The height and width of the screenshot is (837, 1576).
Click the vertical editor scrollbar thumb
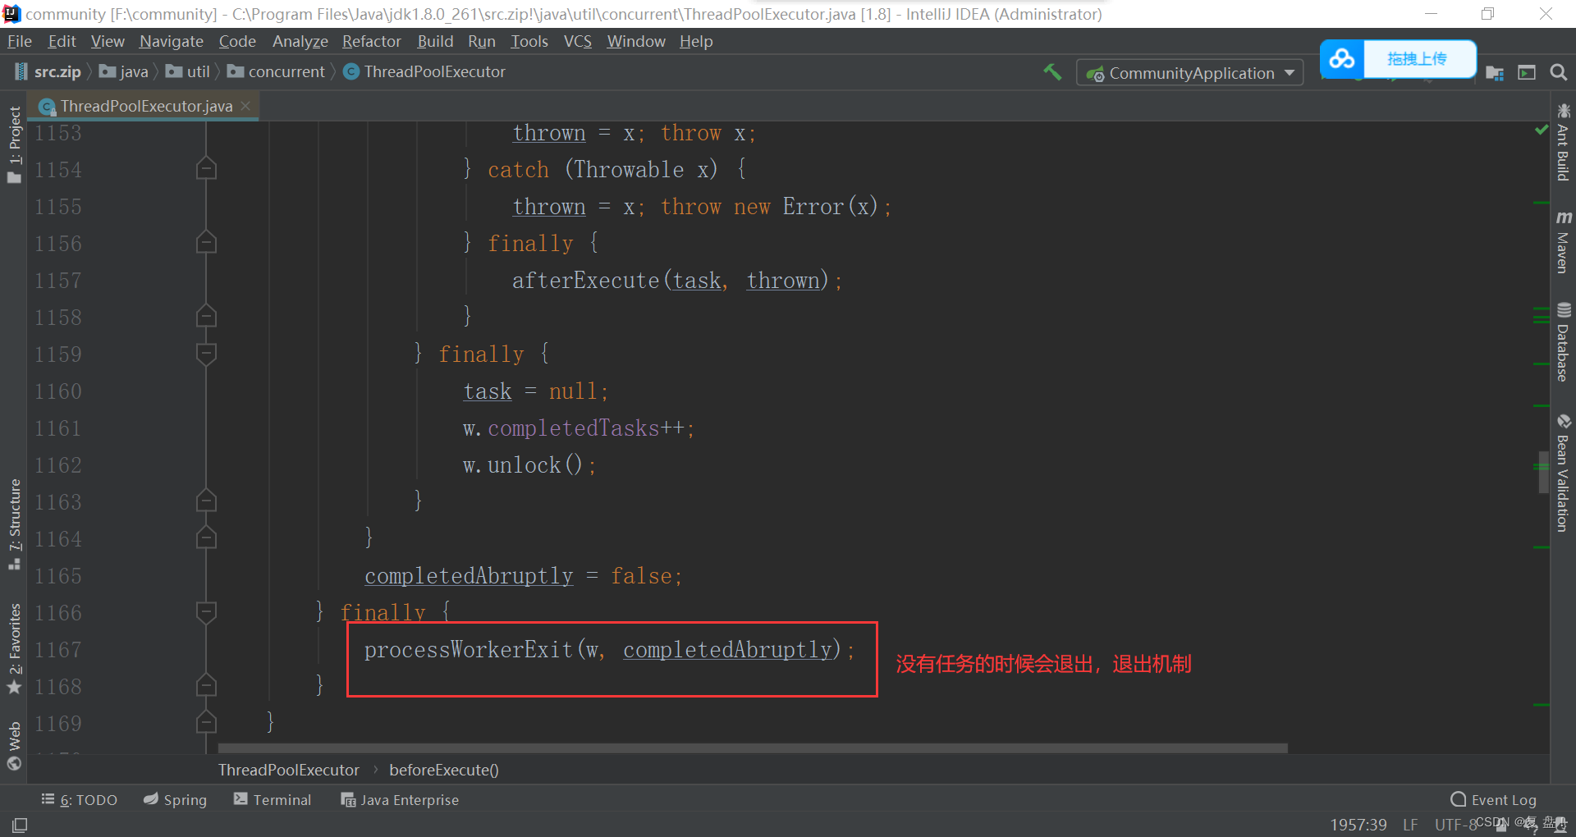[1543, 472]
